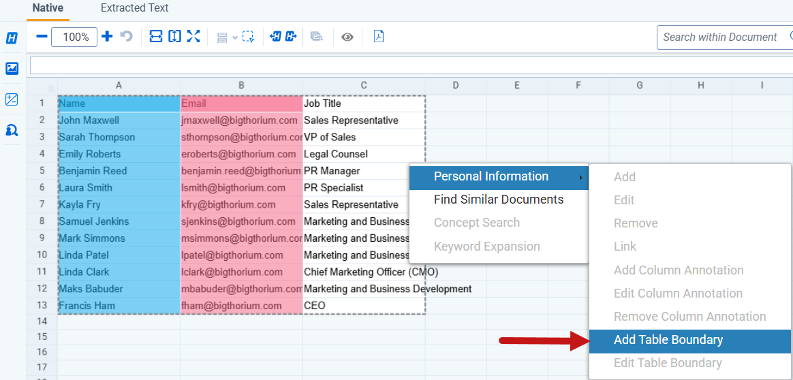This screenshot has width=793, height=380.
Task: Click the grayed save/print icon
Action: [222, 37]
